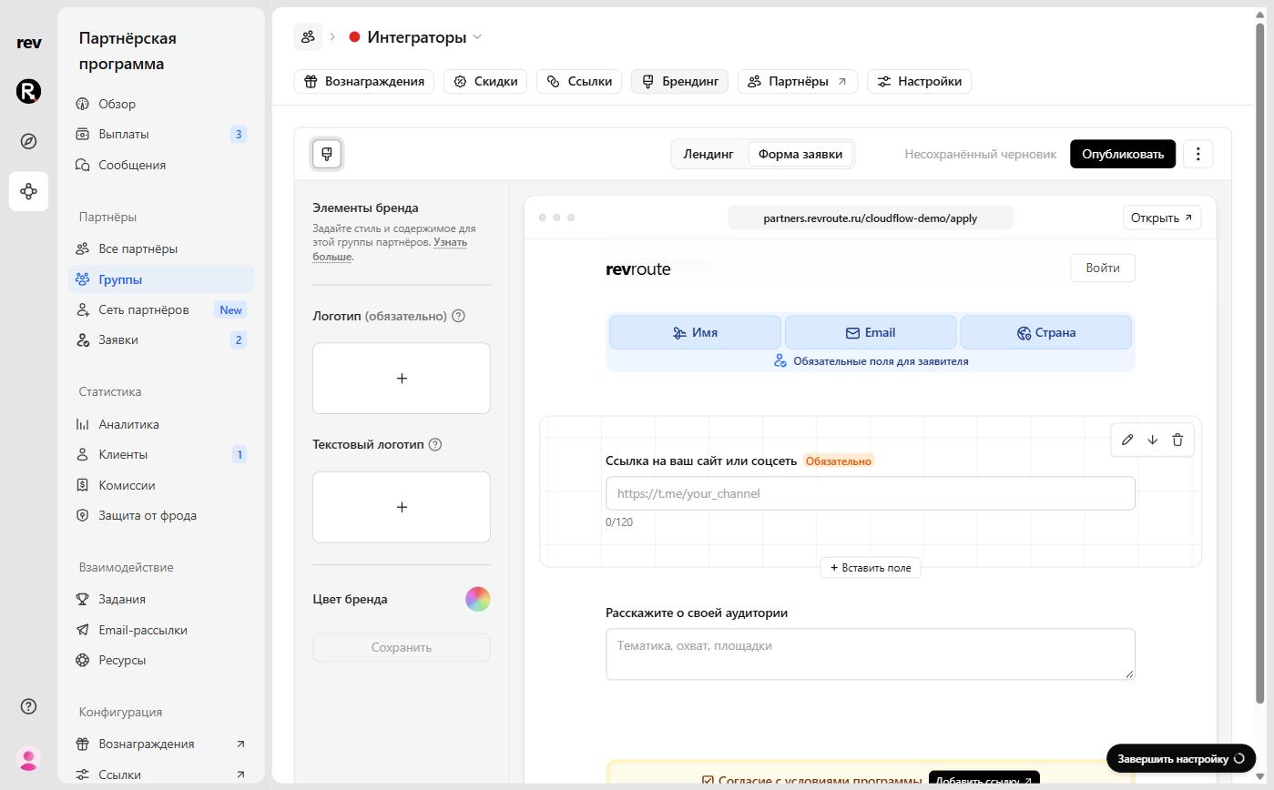Open the help question mark icon
This screenshot has height=790, width=1274.
click(x=28, y=706)
